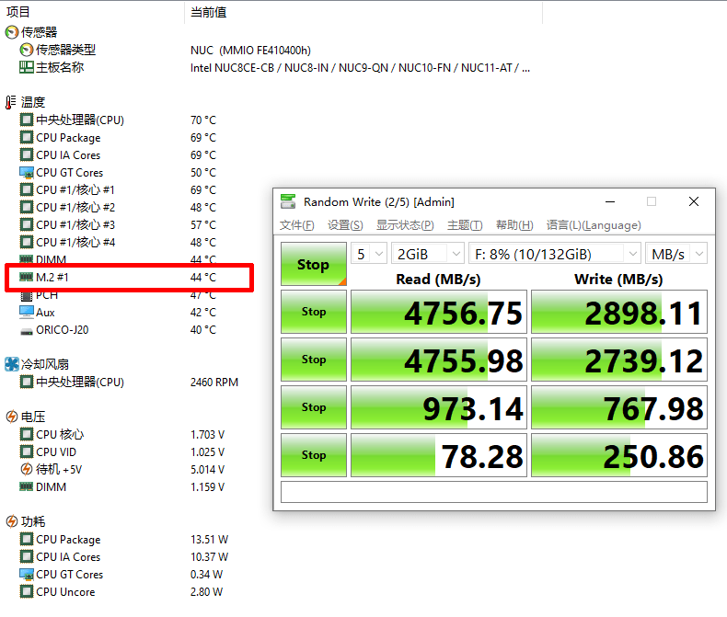Click the 待机 +5V lightning icon
Viewport: 727px width, 617px height.
(27, 469)
